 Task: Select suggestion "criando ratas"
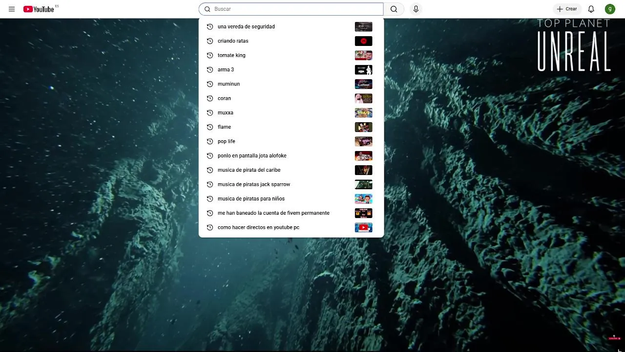(x=291, y=41)
